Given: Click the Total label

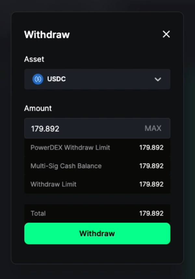Looking at the screenshot, I should pyautogui.click(x=38, y=213).
